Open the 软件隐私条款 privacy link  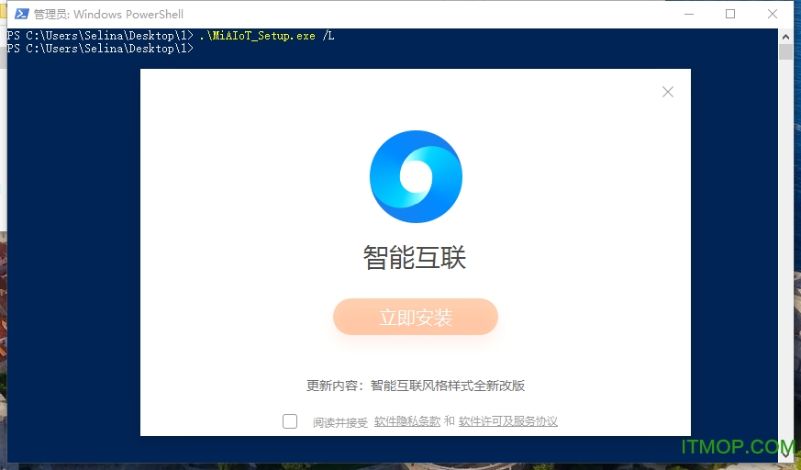coord(407,421)
